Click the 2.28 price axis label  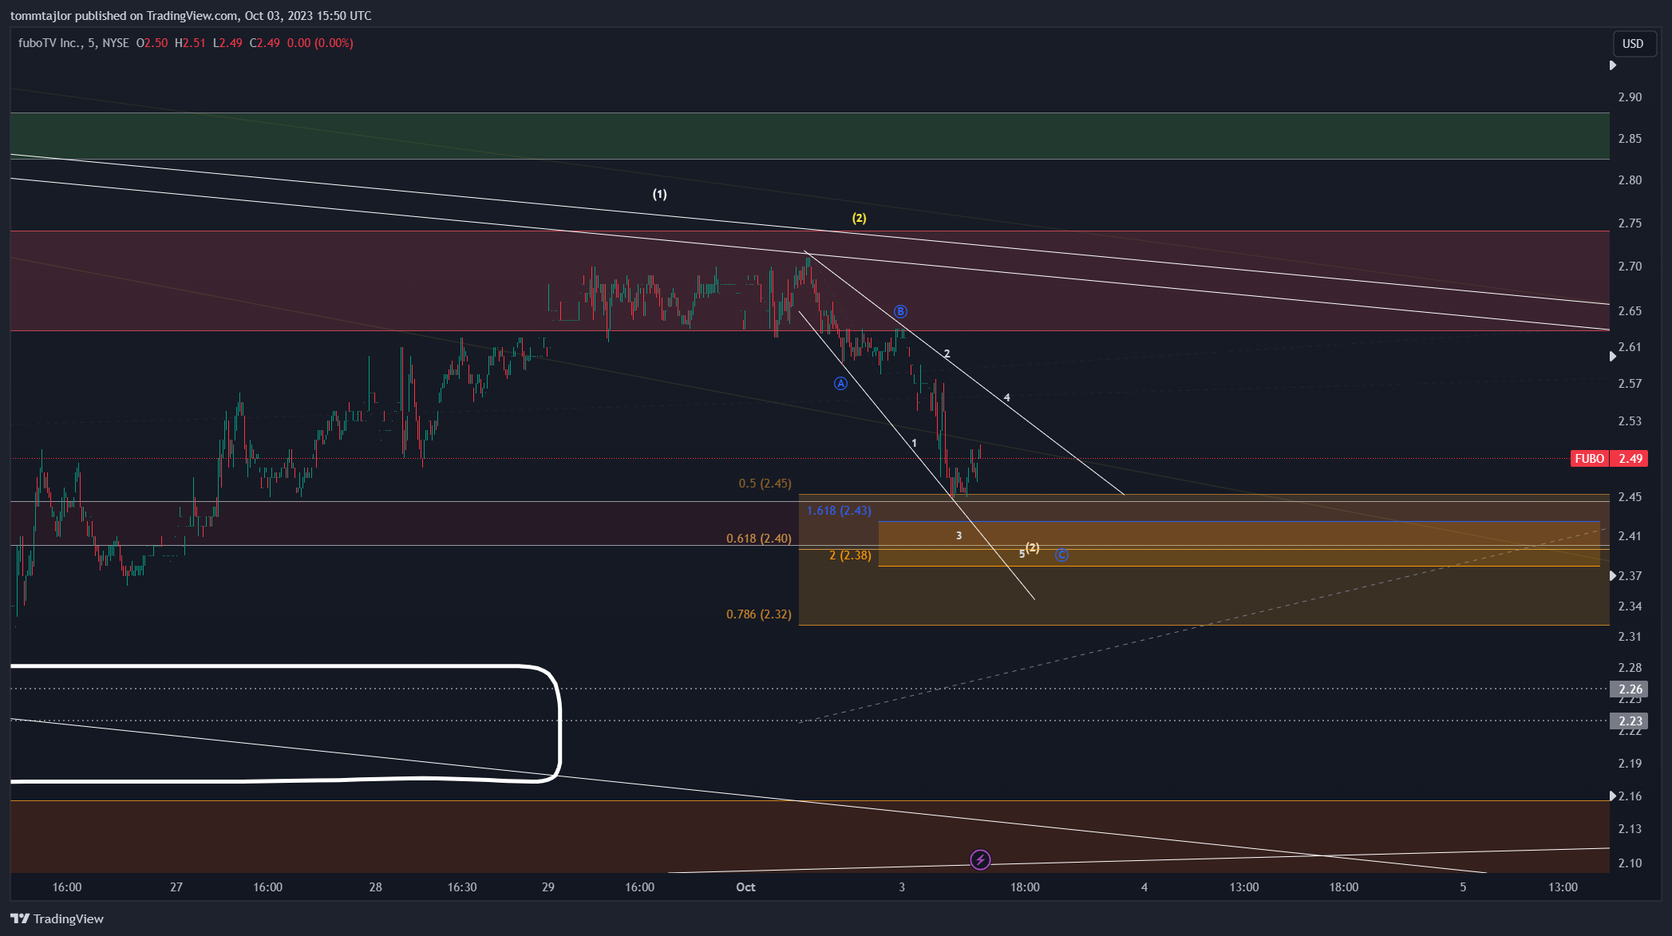pyautogui.click(x=1630, y=668)
